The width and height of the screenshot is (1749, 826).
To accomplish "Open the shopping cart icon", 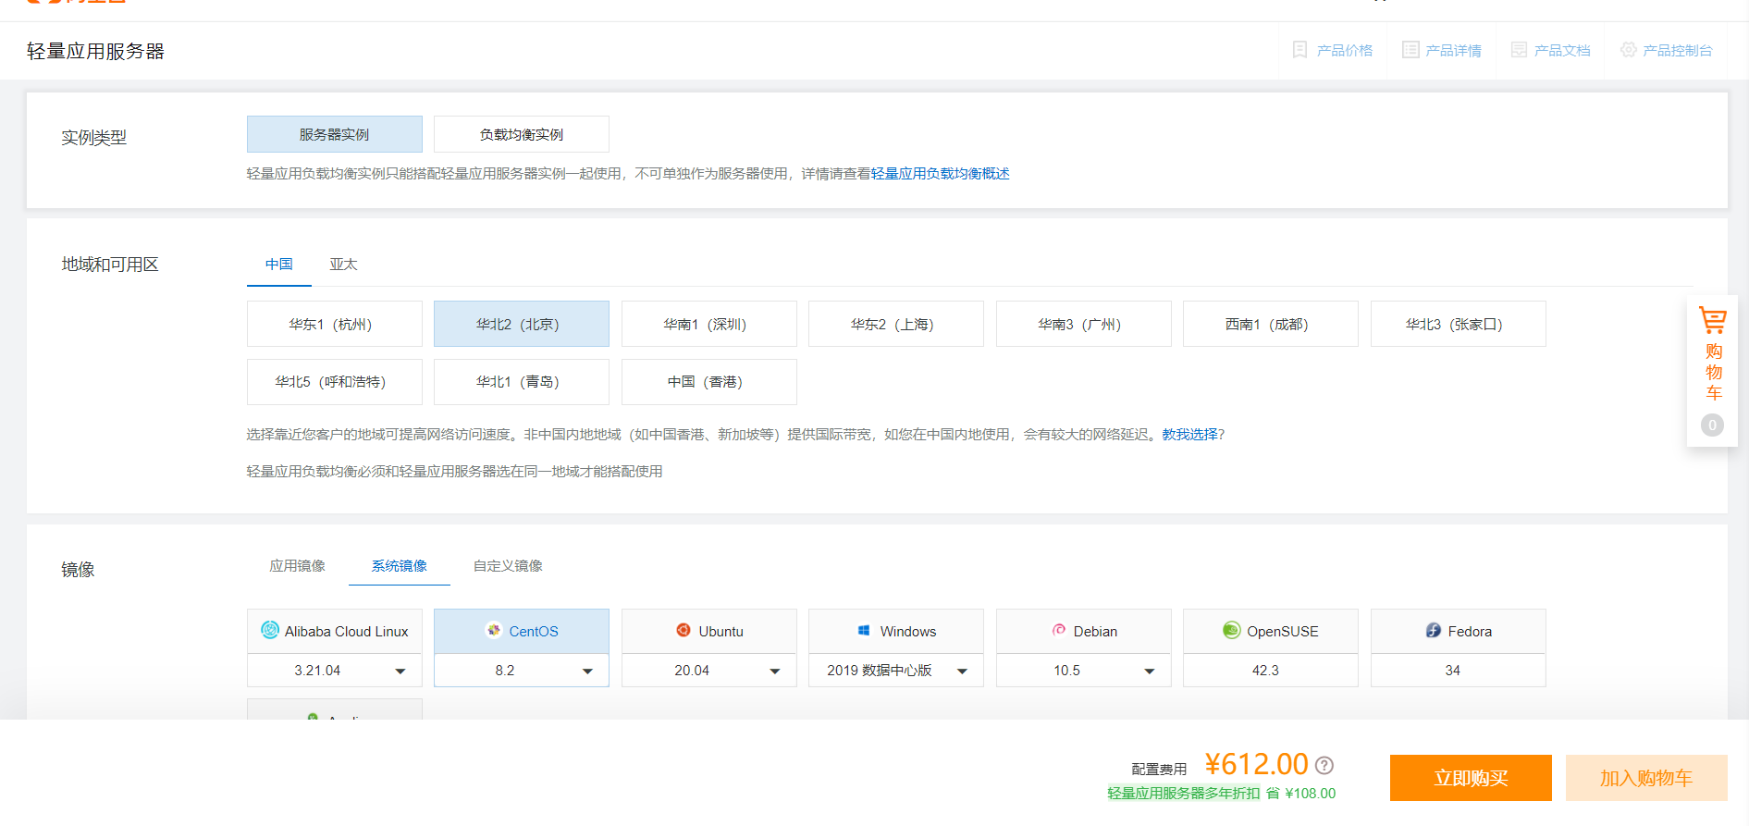I will click(x=1713, y=321).
